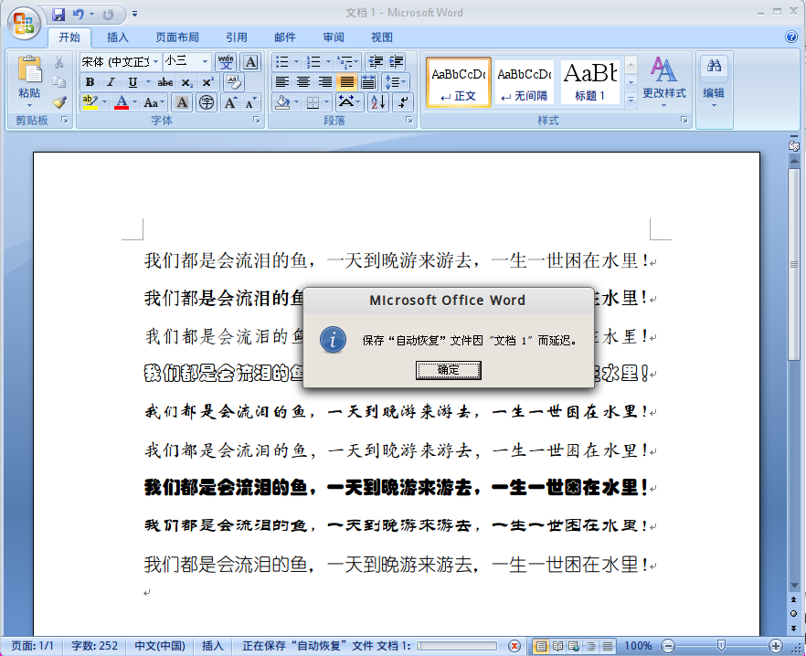
Task: Expand the font color dropdown arrow
Action: click(134, 101)
